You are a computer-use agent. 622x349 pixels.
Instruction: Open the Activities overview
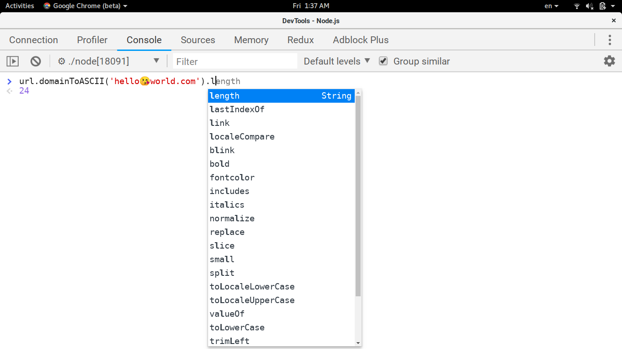coord(20,6)
